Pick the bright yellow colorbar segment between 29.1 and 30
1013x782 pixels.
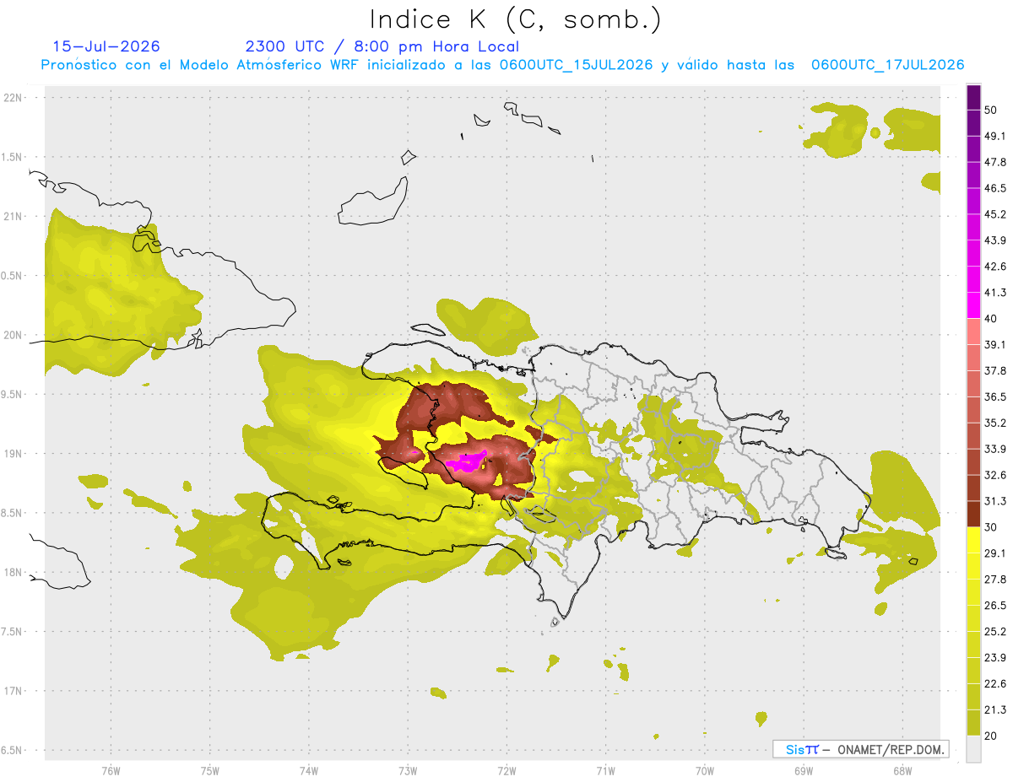click(973, 540)
